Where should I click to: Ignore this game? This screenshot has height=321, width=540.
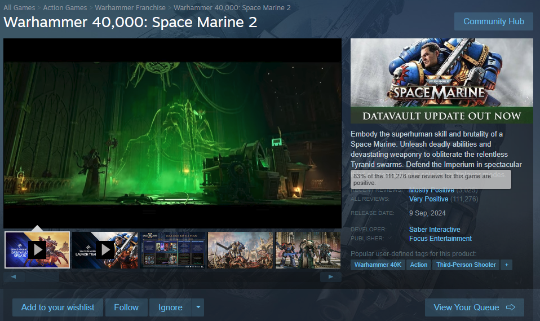pos(170,307)
